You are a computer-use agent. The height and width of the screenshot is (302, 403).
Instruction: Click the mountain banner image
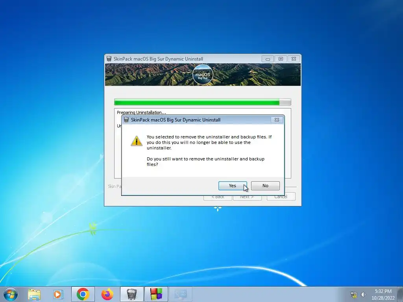(x=203, y=75)
